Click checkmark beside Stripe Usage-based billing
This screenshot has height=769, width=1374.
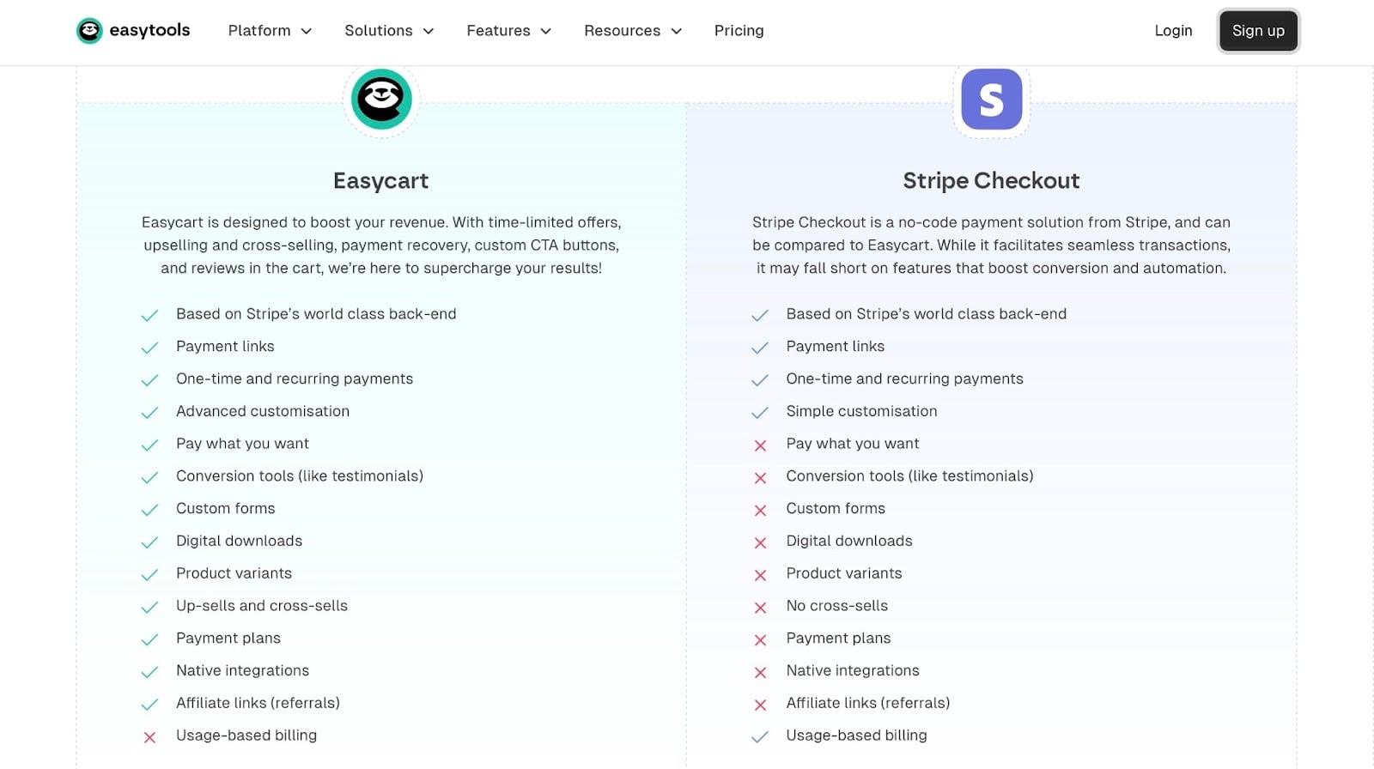tap(760, 736)
